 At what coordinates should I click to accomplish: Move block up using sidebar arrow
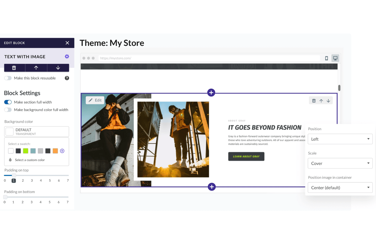(36, 68)
